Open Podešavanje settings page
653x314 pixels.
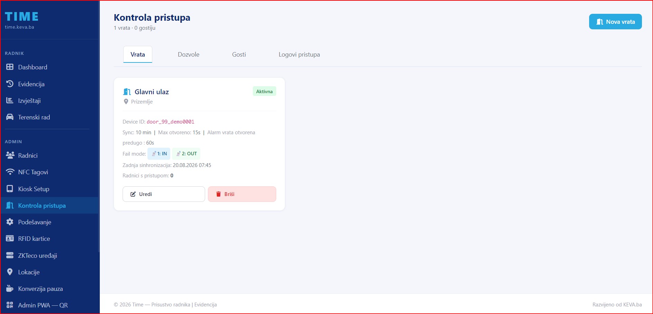pyautogui.click(x=50, y=222)
